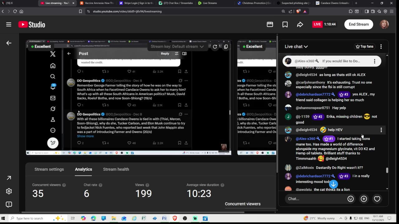Click the YouTube Studio logo
The width and height of the screenshot is (399, 224).
(32, 25)
